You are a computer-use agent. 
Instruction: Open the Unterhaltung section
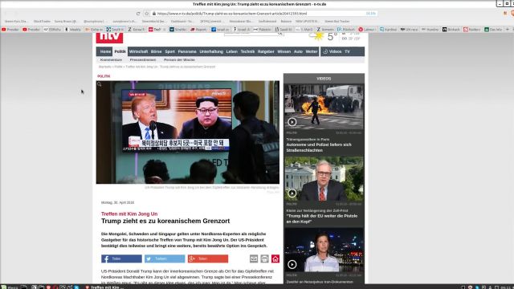coord(211,51)
